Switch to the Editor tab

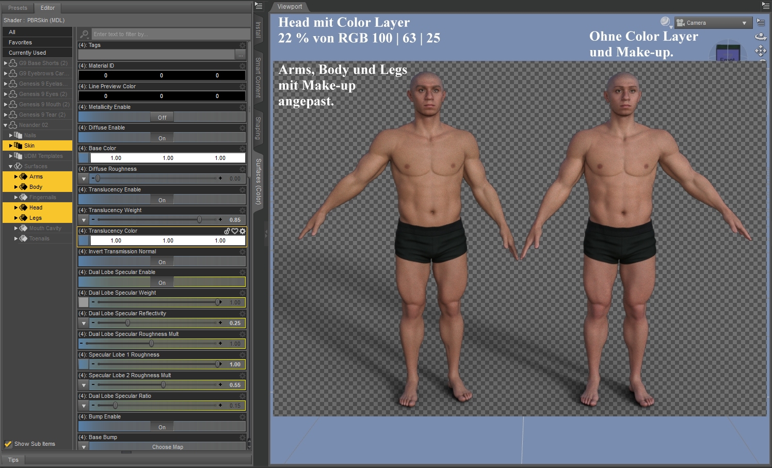(x=47, y=8)
